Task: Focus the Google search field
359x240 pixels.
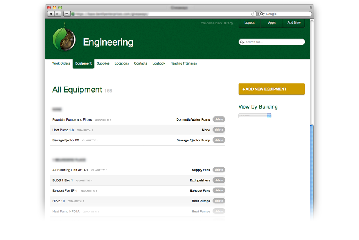Action: point(285,14)
